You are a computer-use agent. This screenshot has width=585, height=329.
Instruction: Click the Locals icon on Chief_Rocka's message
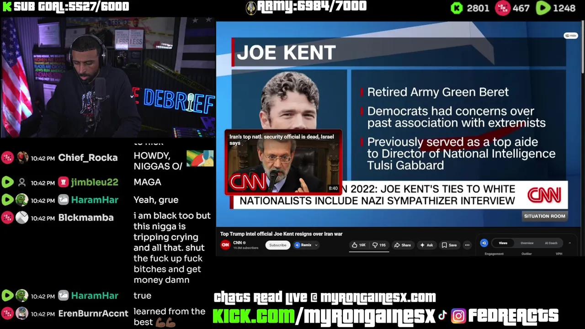pos(7,158)
